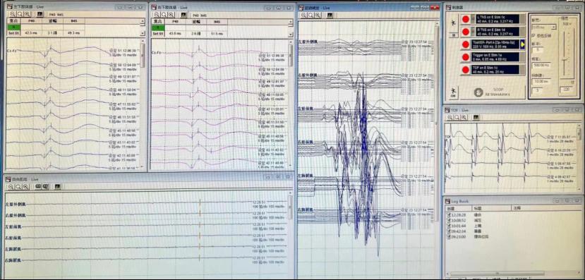Activate the Trigger on E Stim red button
The height and width of the screenshot is (280, 585).
tap(466, 56)
